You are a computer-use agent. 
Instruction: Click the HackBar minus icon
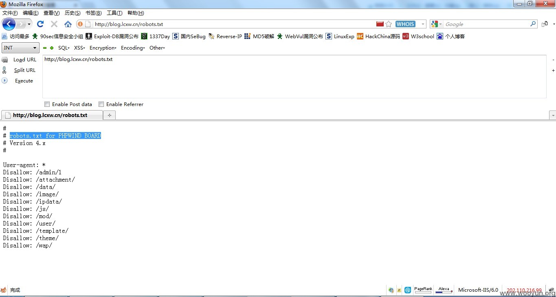tap(45, 48)
